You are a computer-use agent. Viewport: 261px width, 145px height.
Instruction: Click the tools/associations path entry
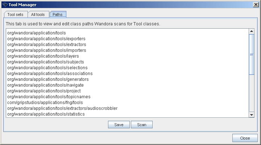(50, 74)
